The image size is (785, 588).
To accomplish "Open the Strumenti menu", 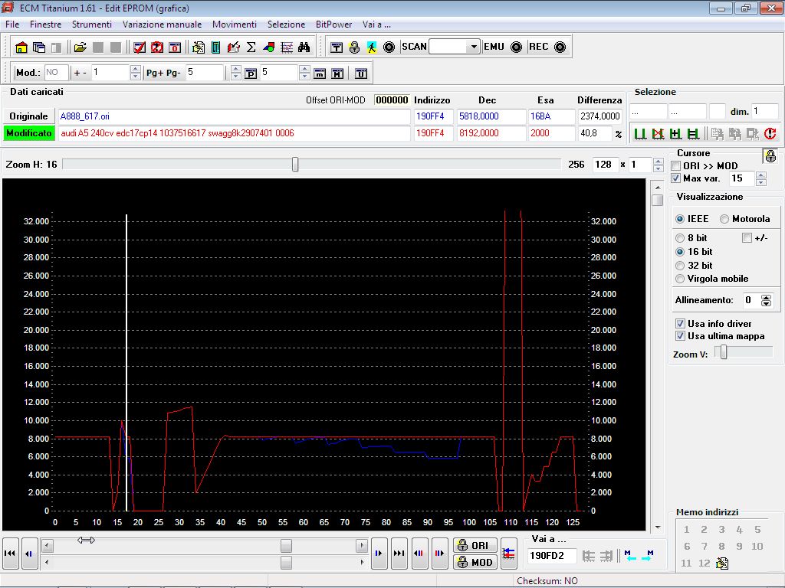I will tap(92, 24).
